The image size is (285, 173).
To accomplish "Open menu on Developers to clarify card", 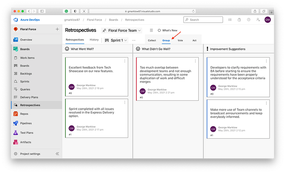I will pyautogui.click(x=266, y=61).
